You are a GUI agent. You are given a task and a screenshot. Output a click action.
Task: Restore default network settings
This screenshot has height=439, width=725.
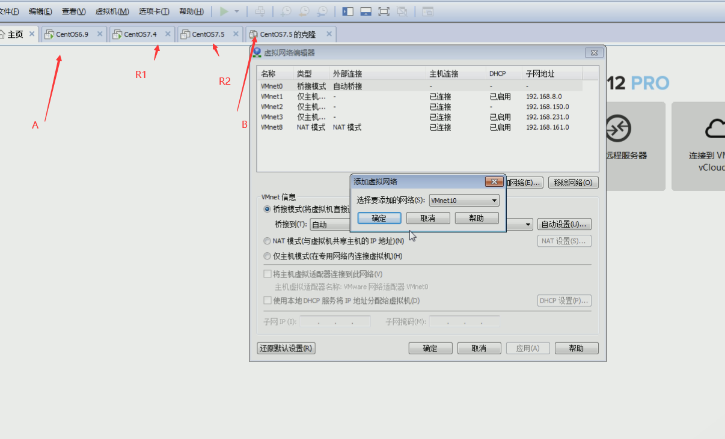[286, 348]
